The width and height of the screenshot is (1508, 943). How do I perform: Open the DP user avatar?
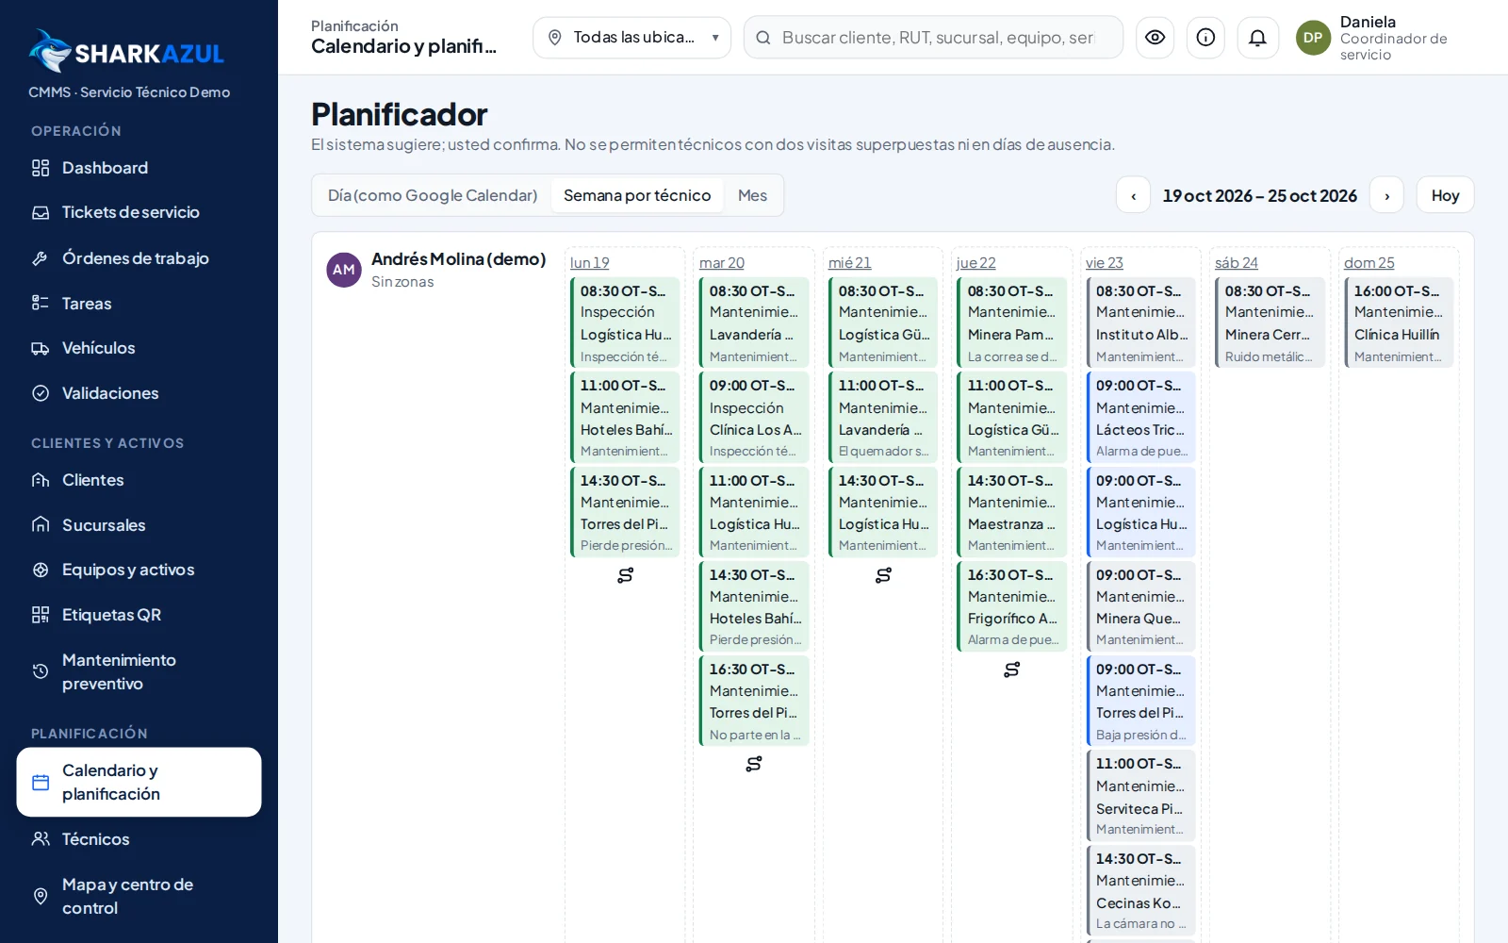point(1313,38)
